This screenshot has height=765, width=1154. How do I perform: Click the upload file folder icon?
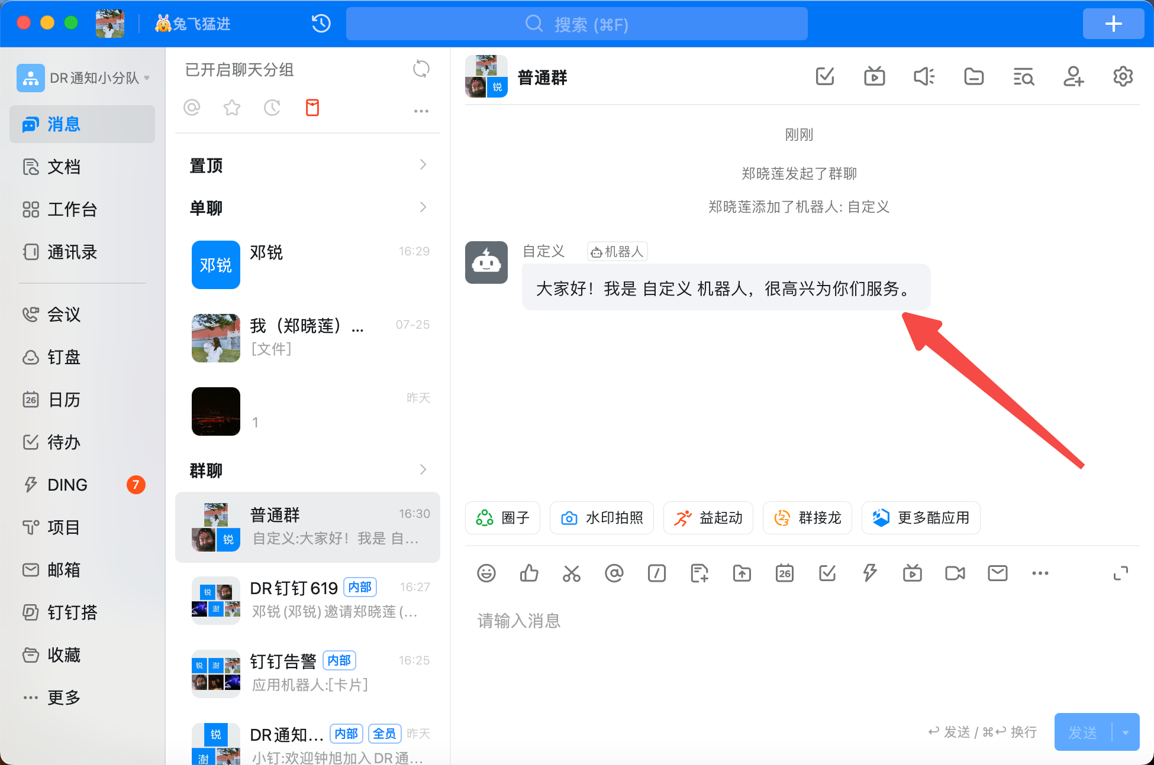pyautogui.click(x=742, y=573)
